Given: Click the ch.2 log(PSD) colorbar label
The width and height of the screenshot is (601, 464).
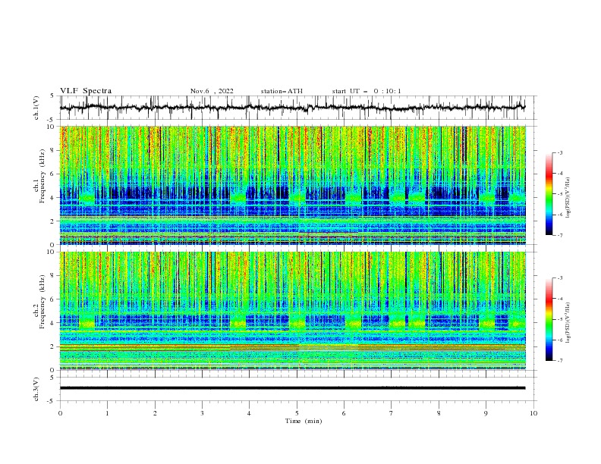Looking at the screenshot, I should 568,323.
